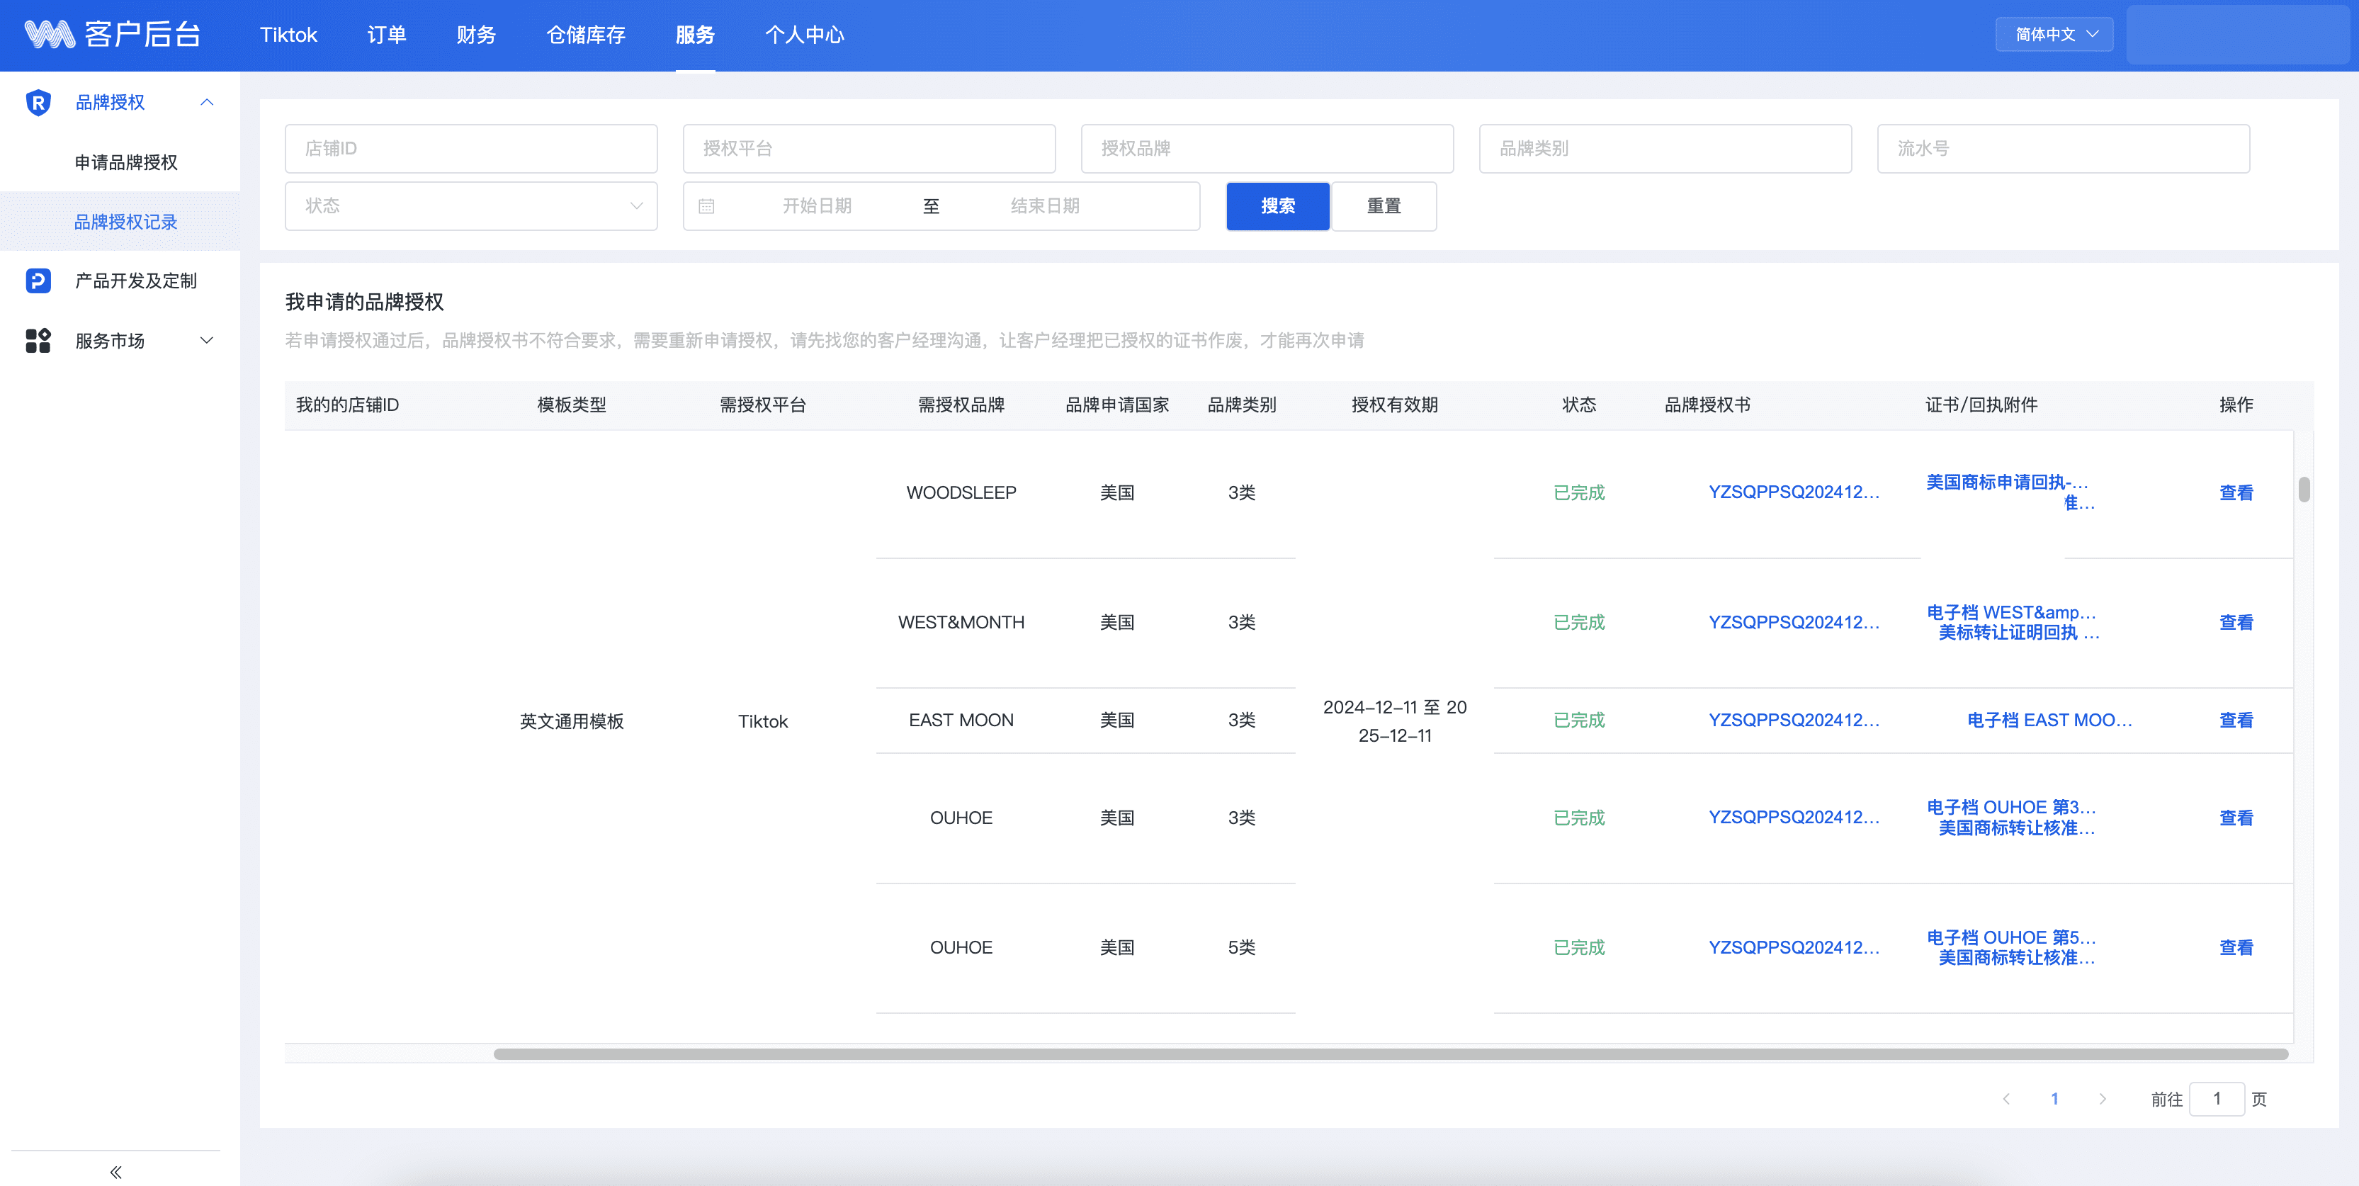Click 查看 for WOODSLEEP row
Viewport: 2359px width, 1186px height.
2235,492
